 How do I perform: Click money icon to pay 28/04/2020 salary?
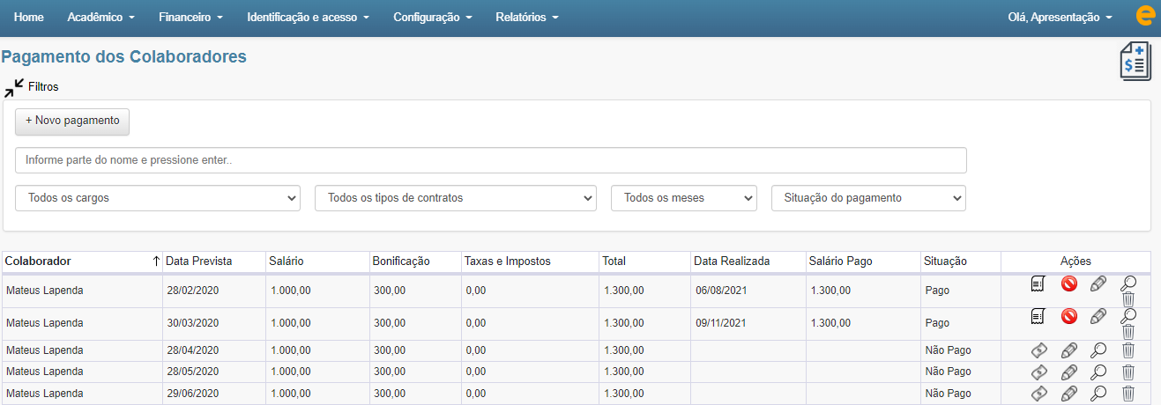click(1038, 350)
